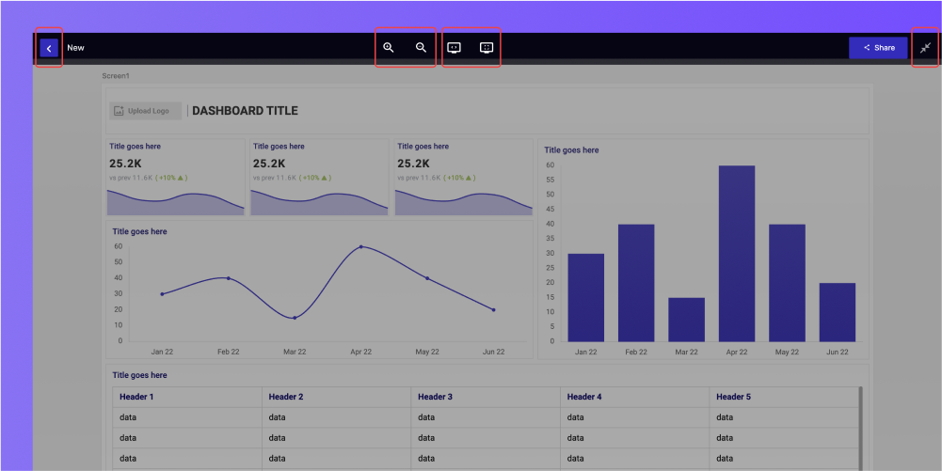This screenshot has width=942, height=471.
Task: Click the Jun 22 point on line chart
Action: (x=494, y=309)
